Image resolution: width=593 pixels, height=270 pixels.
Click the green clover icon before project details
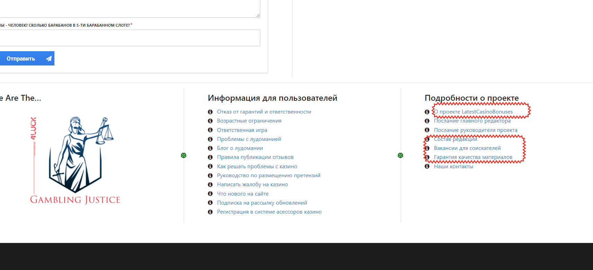pos(400,155)
